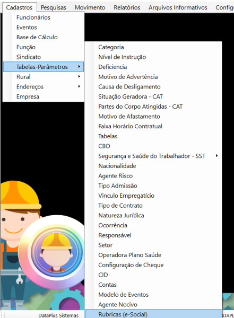Select CBO submenu entry
This screenshot has height=318, width=234.
coord(153,146)
